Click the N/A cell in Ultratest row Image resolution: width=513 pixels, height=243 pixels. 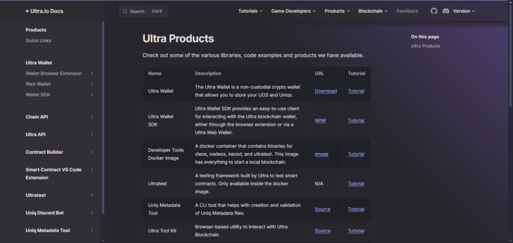coord(326,184)
